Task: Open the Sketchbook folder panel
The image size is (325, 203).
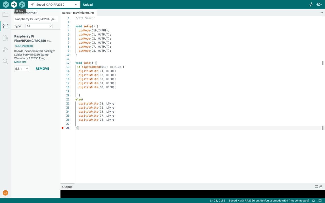Action: click(5, 14)
